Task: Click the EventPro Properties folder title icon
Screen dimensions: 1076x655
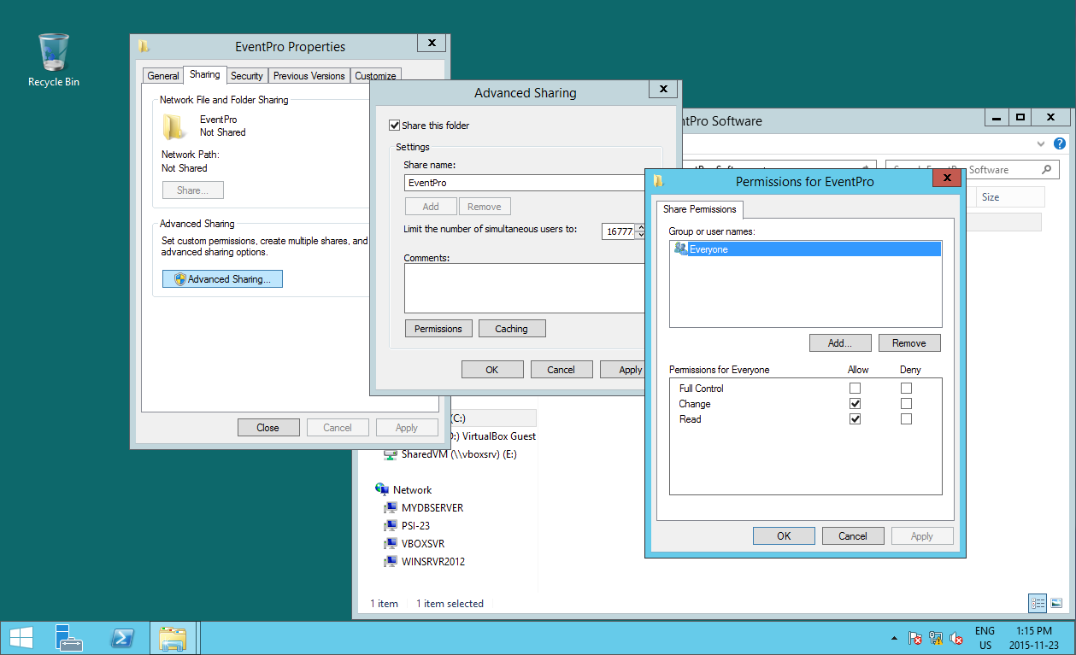Action: click(144, 47)
